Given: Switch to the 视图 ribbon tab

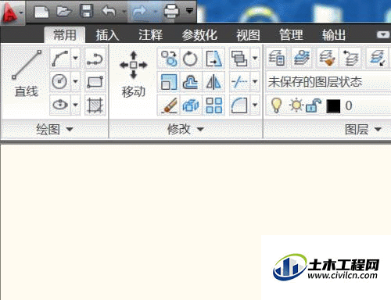Looking at the screenshot, I should 248,35.
